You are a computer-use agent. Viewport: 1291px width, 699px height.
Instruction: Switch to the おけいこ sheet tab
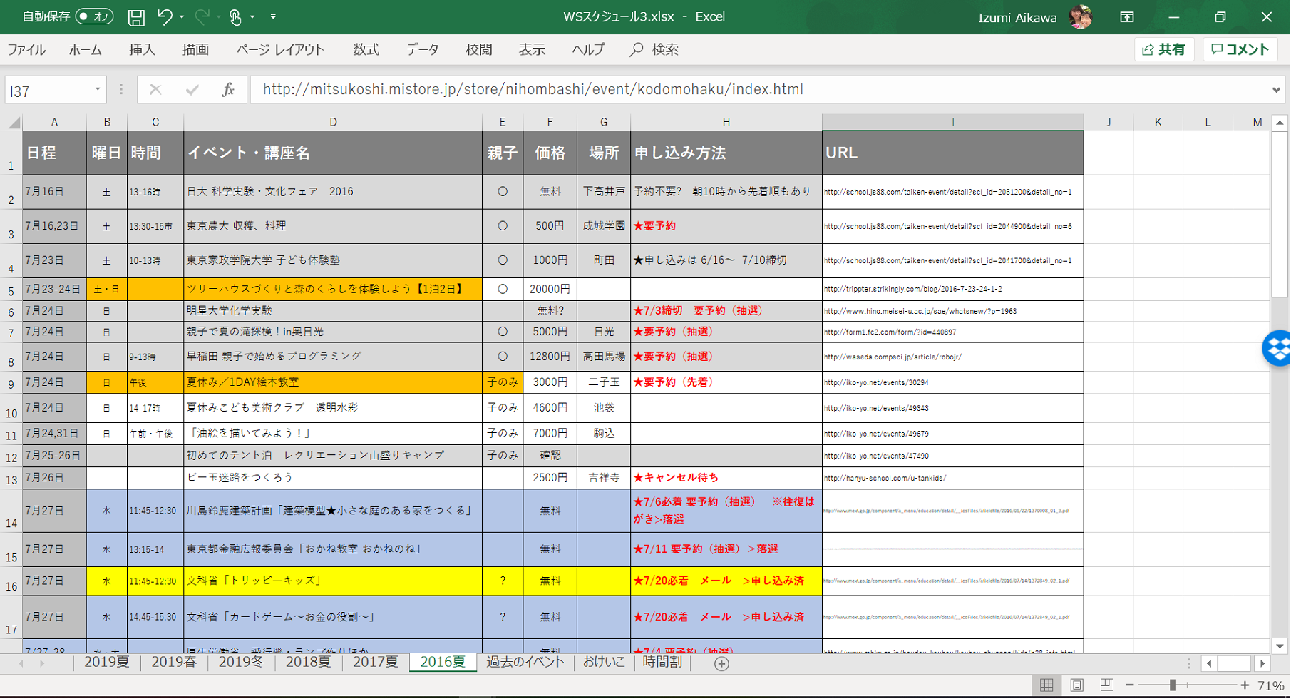tap(604, 663)
